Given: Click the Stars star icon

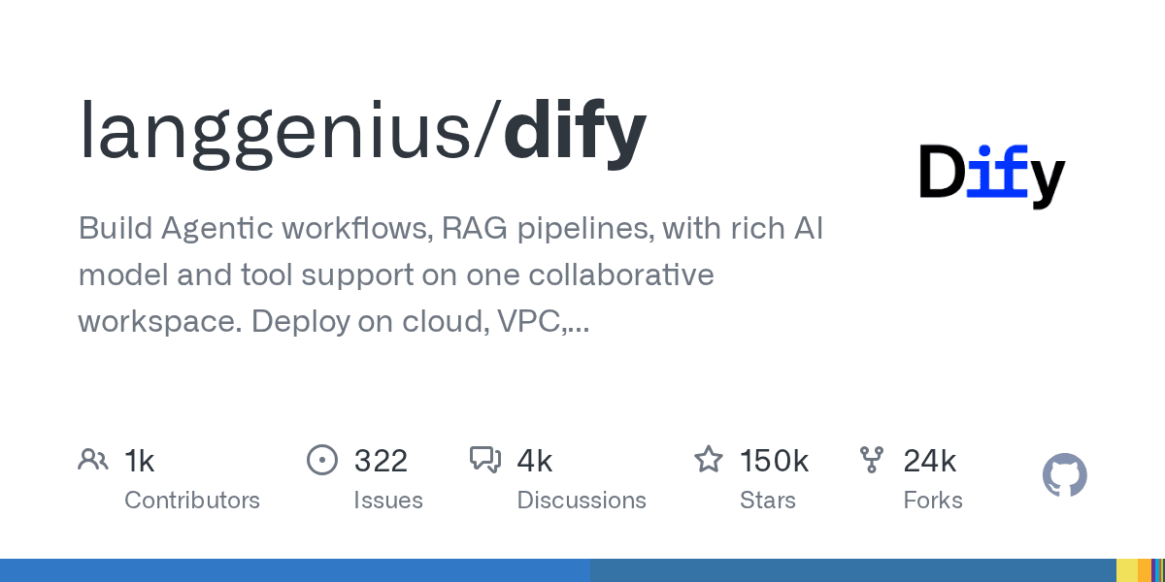Looking at the screenshot, I should [x=708, y=459].
